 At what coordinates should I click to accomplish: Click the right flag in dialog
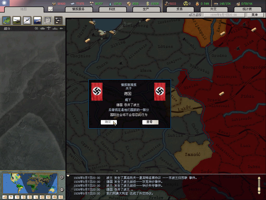(160, 92)
